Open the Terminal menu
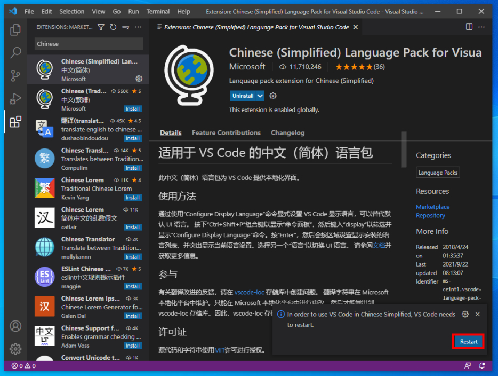The image size is (498, 376). pyautogui.click(x=158, y=11)
